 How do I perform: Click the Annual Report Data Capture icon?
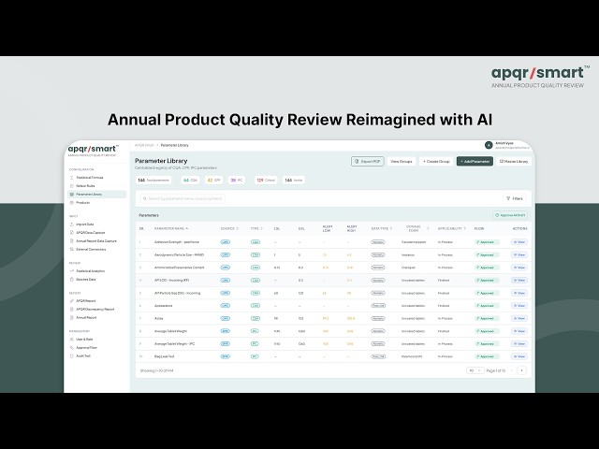point(72,241)
